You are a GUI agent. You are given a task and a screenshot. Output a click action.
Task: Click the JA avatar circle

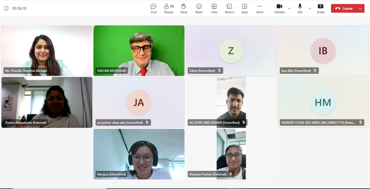(139, 102)
